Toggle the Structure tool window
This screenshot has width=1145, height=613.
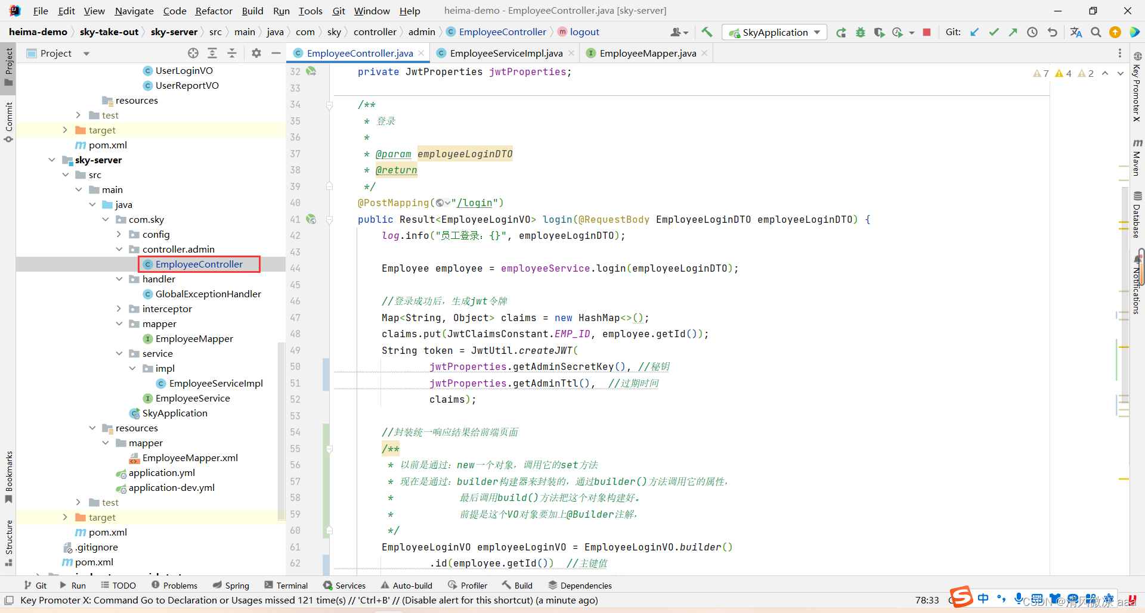(8, 543)
